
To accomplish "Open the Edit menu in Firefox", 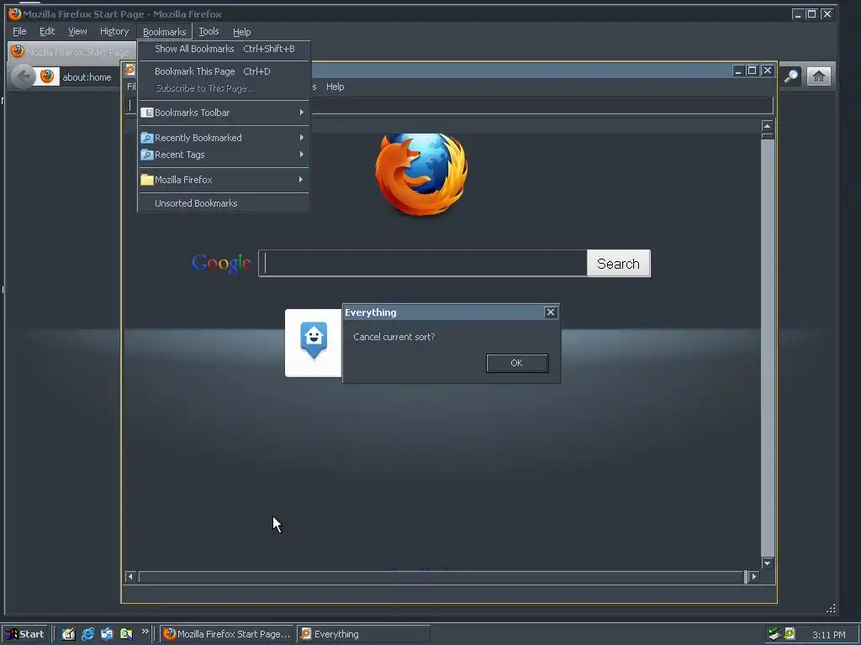I will click(47, 31).
